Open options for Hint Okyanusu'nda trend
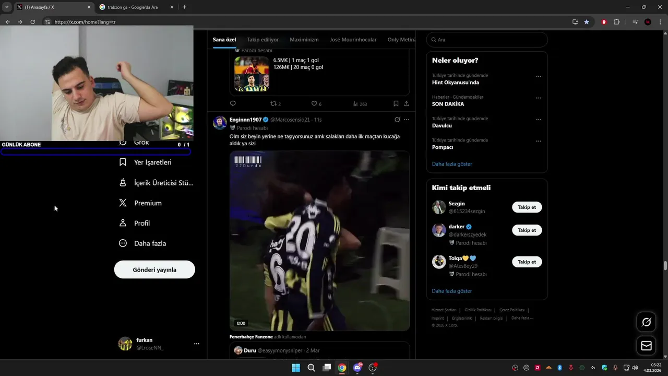 539,77
